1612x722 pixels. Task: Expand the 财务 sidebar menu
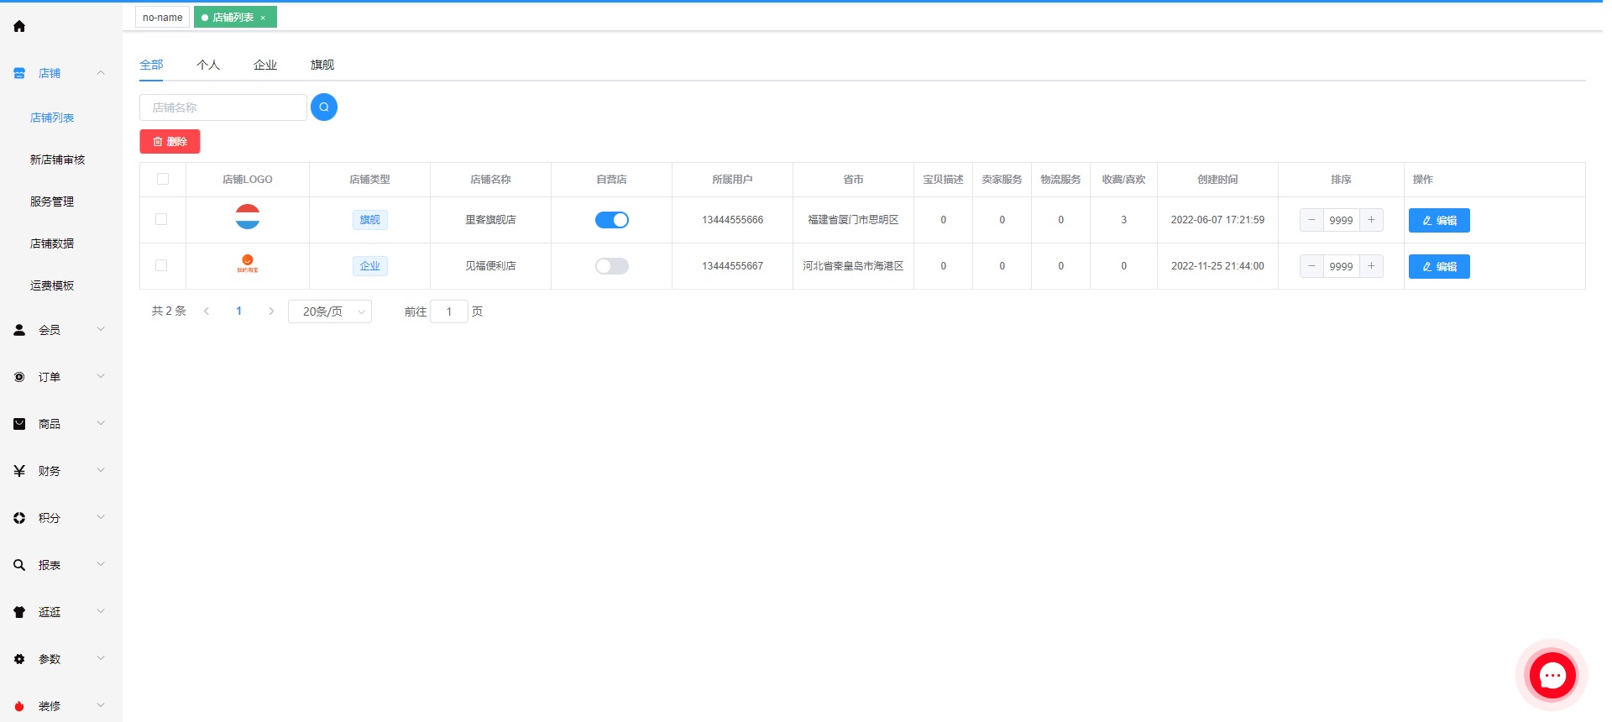101,471
